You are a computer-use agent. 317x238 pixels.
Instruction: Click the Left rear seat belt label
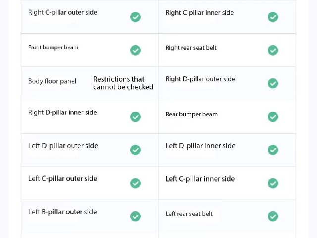[x=189, y=214]
